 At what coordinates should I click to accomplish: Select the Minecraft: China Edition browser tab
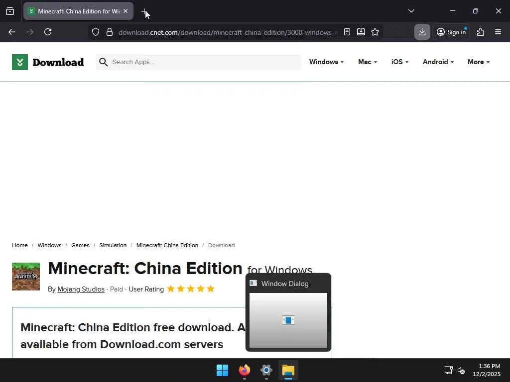coord(78,11)
